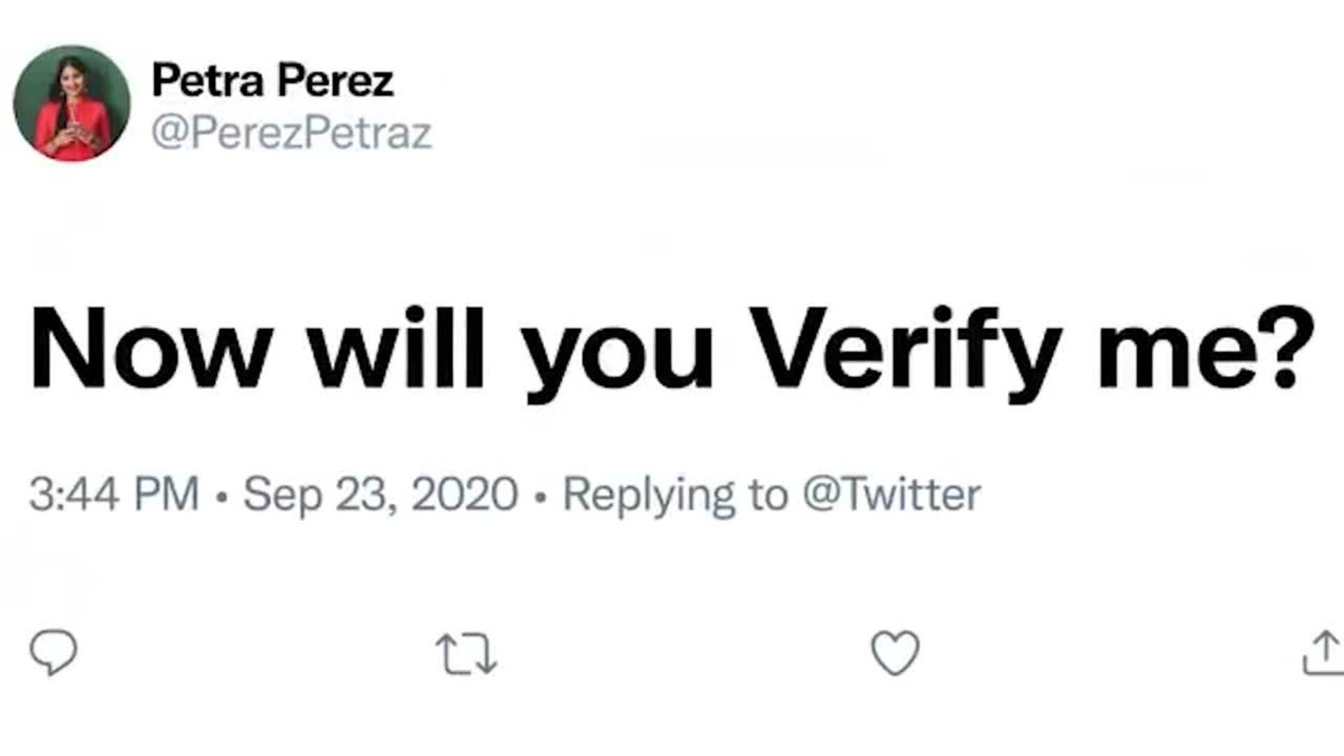This screenshot has width=1344, height=756.
Task: Click the "PM" text in the timestamp
Action: coord(167,494)
